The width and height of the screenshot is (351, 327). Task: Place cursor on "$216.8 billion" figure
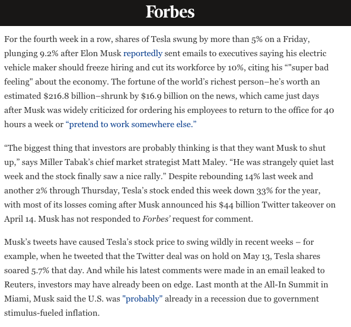[x=69, y=96]
